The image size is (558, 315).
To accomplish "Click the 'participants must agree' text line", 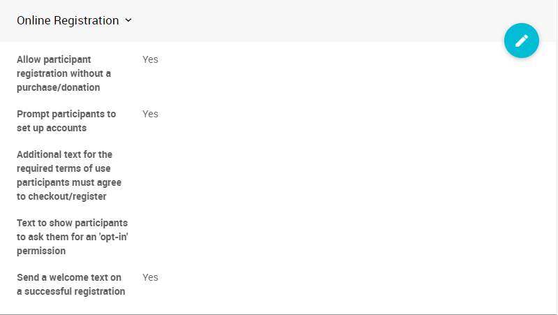I will (68, 182).
